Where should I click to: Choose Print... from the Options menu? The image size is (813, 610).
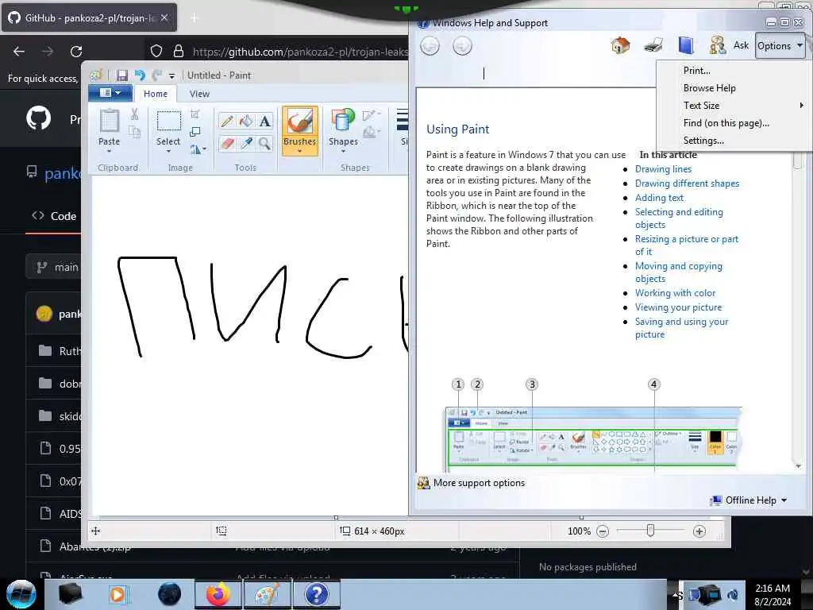click(x=696, y=71)
